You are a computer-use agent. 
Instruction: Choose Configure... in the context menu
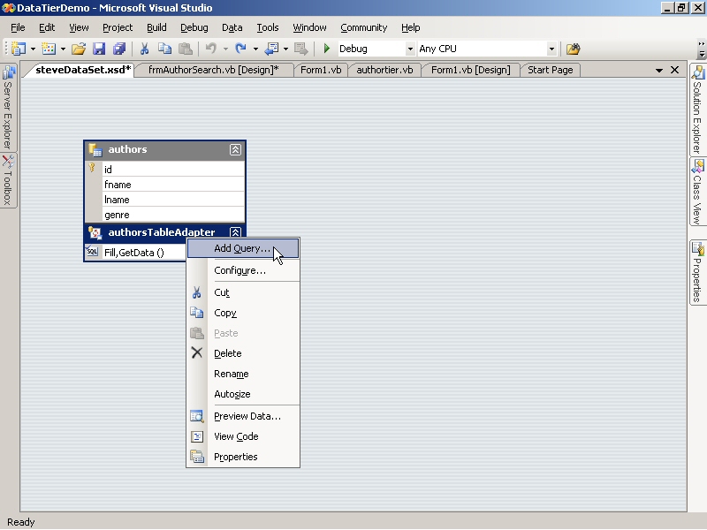click(243, 270)
